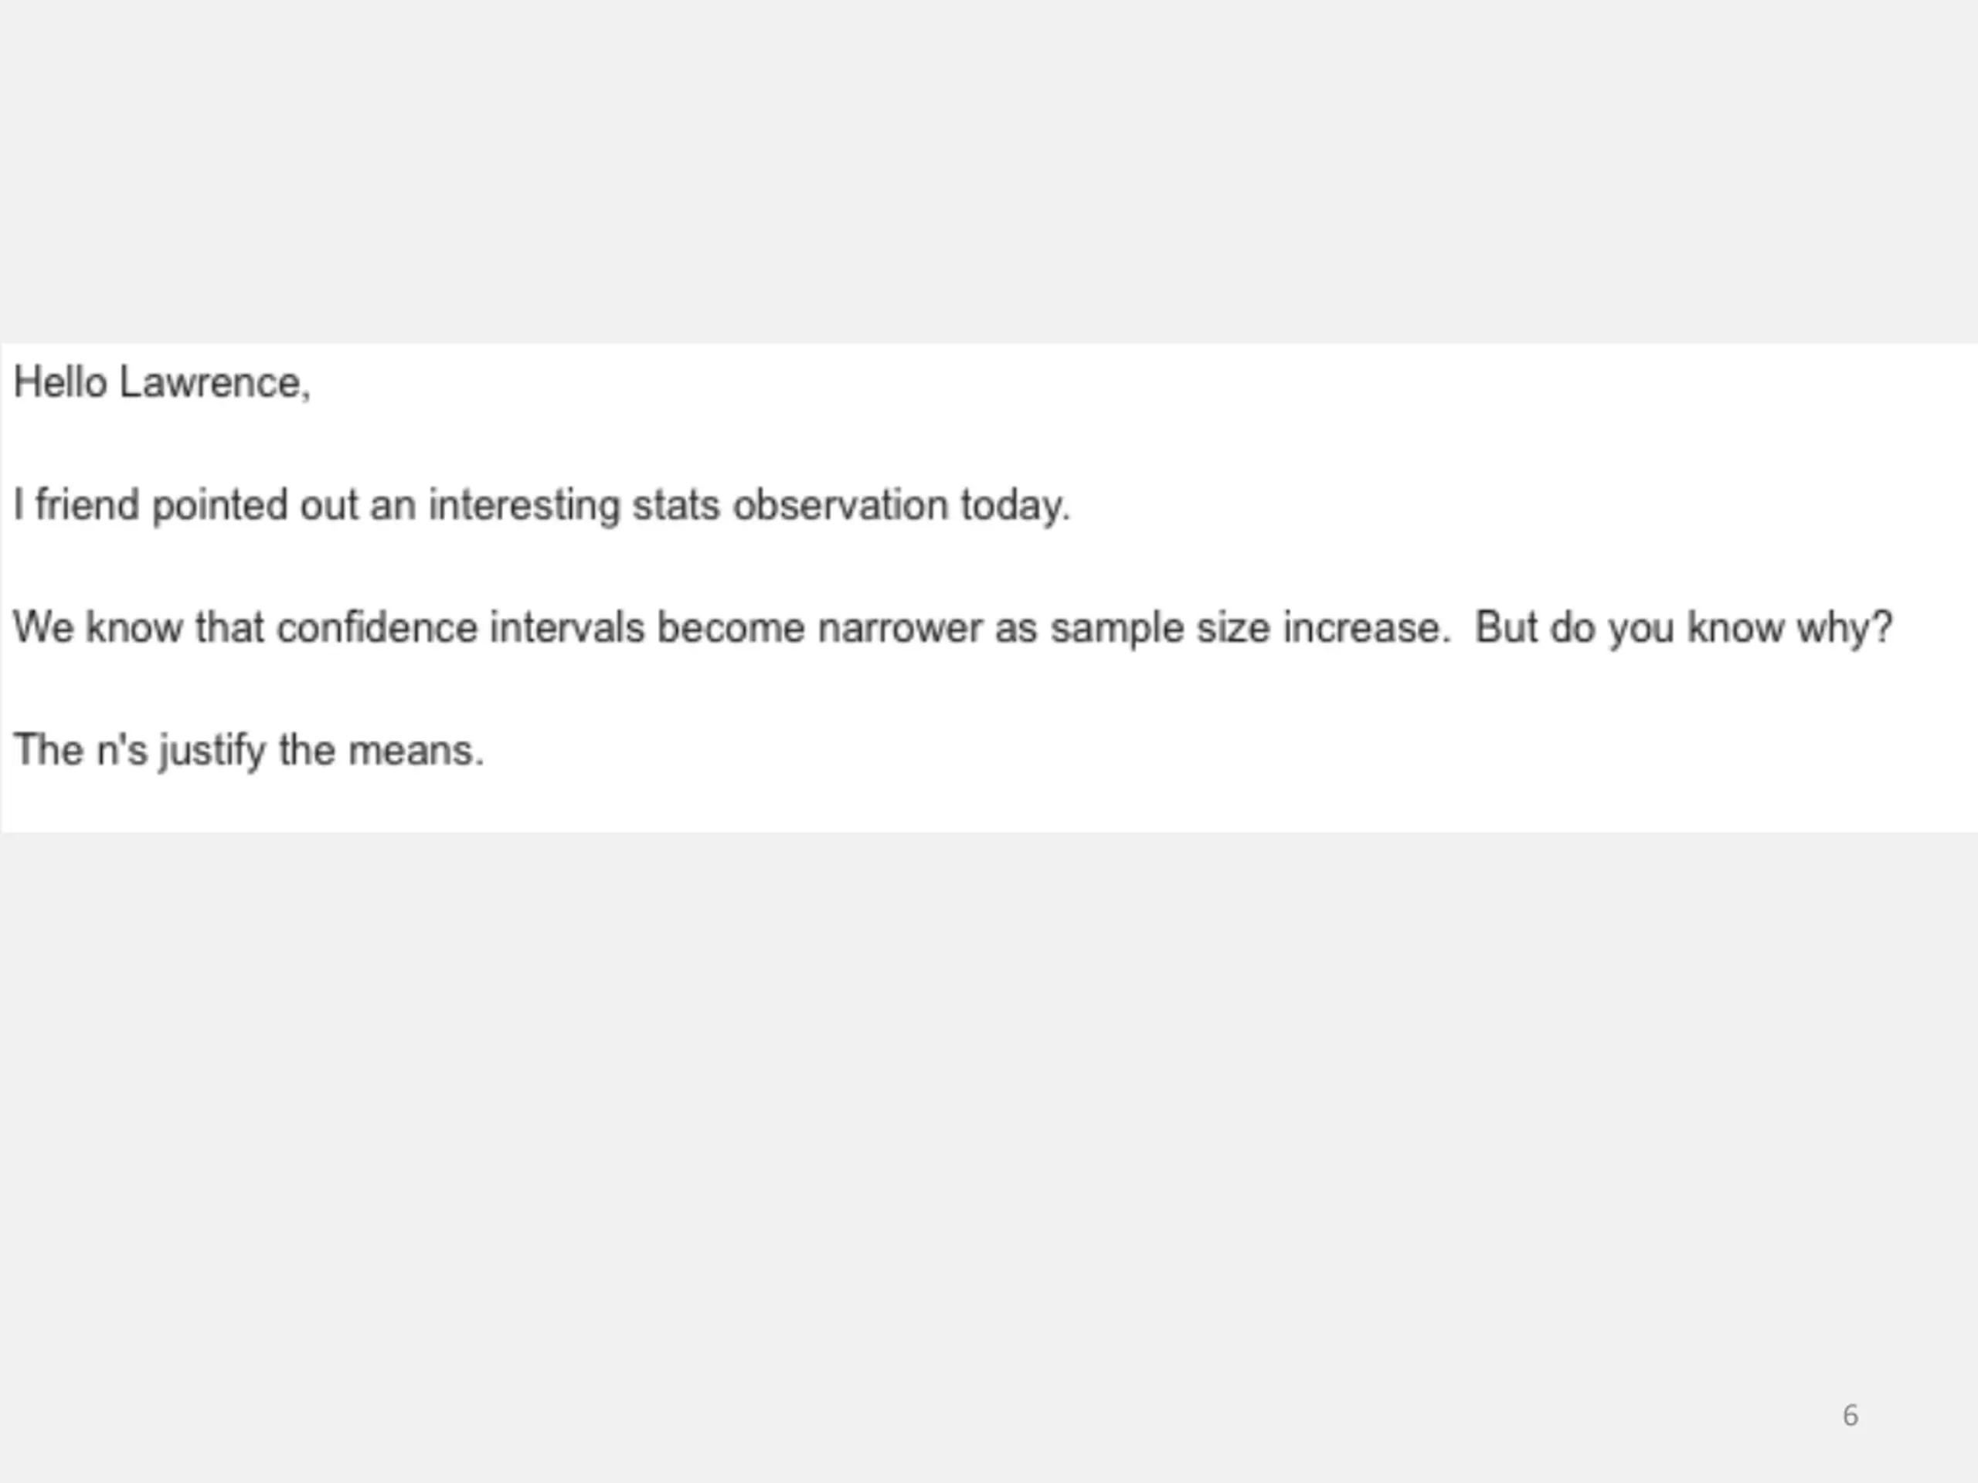Click the word 'today.' at the sentence end
Viewport: 1978px width, 1483px height.
coord(1016,507)
